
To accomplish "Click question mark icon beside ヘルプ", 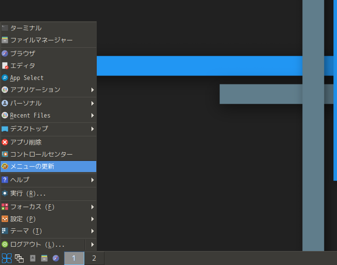I will [x=5, y=180].
